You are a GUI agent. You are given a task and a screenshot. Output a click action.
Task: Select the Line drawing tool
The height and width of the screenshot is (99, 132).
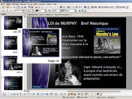(8, 94)
